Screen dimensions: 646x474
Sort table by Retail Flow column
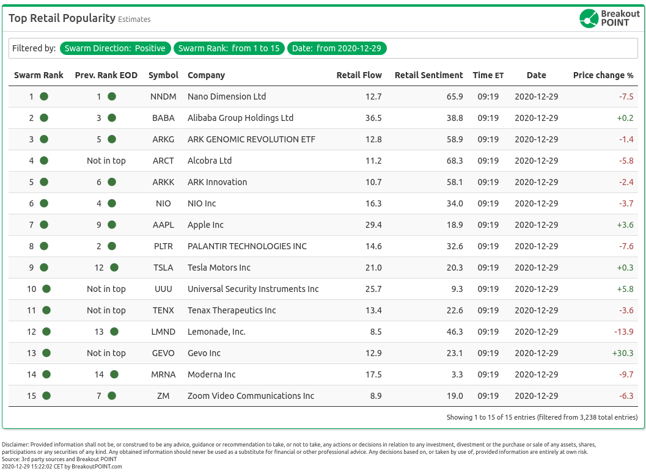(x=359, y=75)
